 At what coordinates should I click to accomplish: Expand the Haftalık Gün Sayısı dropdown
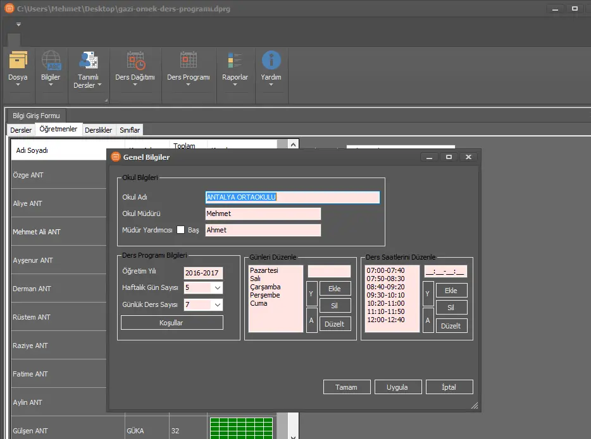(x=218, y=288)
